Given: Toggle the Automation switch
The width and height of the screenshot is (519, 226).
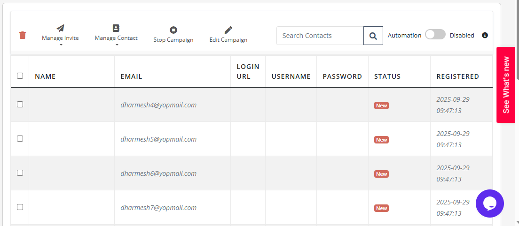Looking at the screenshot, I should click(x=435, y=35).
